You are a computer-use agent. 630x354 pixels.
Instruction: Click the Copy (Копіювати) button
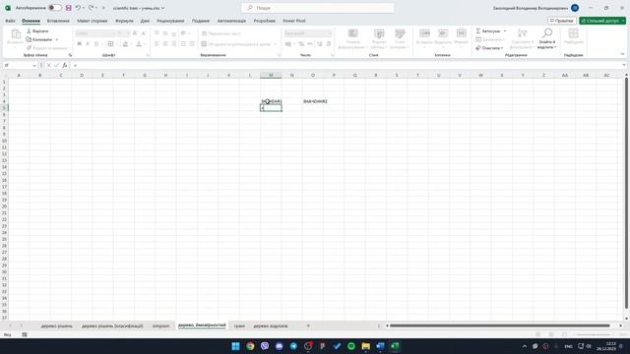39,39
